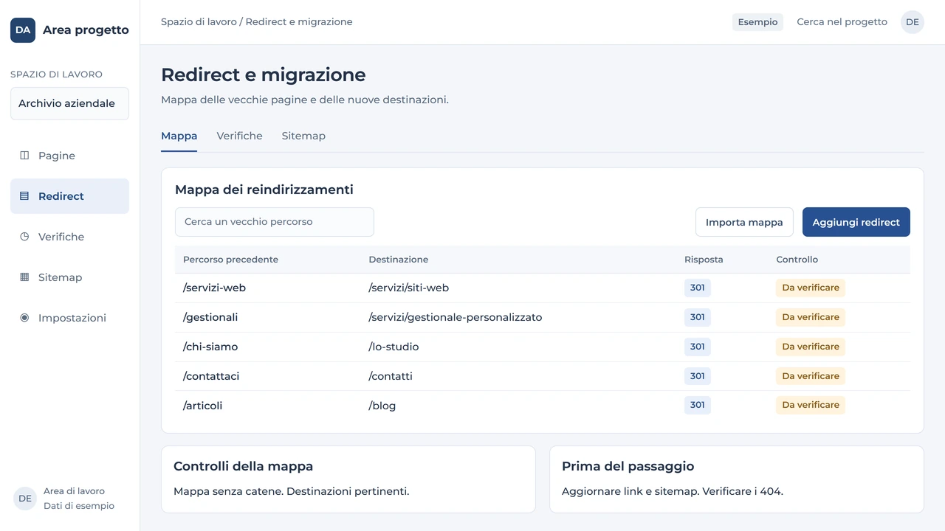Click the Percorso precedente column header
945x531 pixels.
(x=230, y=260)
